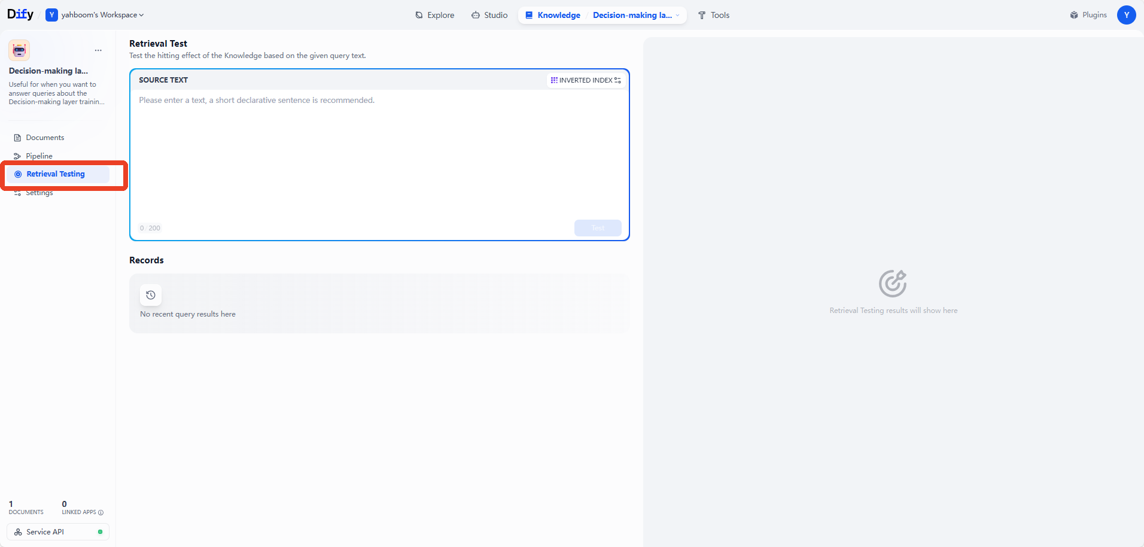Open Settings in the sidebar
The width and height of the screenshot is (1144, 547).
pos(57,193)
